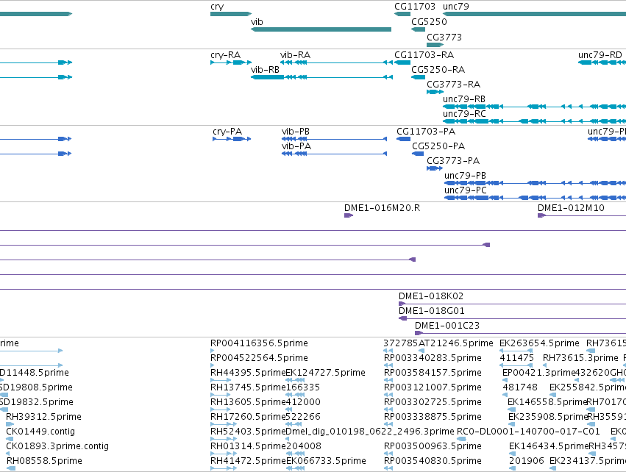
Task: Click the Dmel_dig_010198_0622_2496.3prime label
Action: (370, 432)
